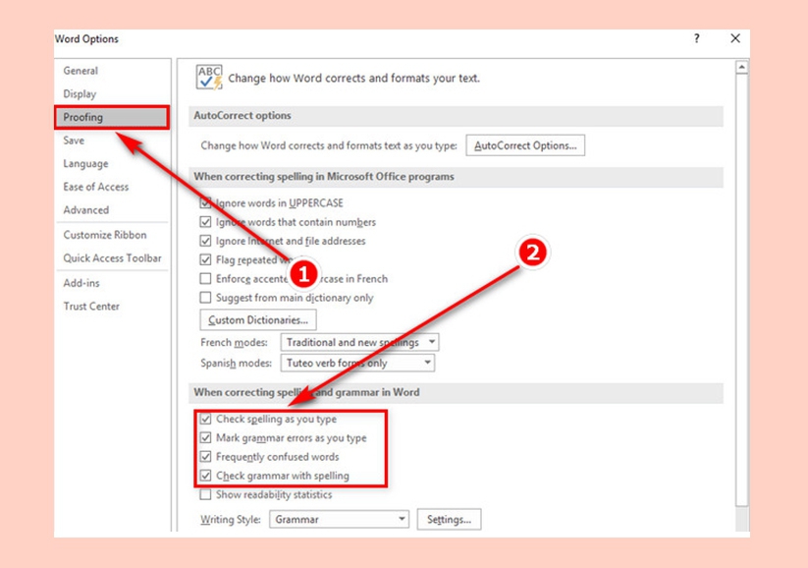This screenshot has width=808, height=568.
Task: Select General in the options sidebar
Action: click(x=81, y=71)
